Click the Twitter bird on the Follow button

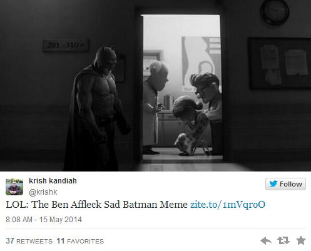273,184
